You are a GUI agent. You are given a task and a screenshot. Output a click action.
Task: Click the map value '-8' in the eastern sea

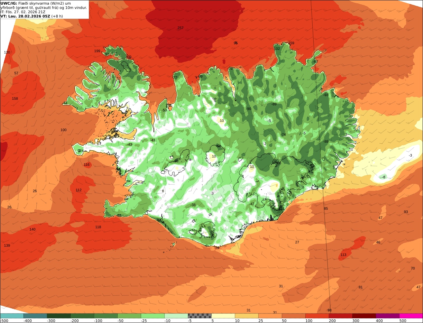click(x=383, y=177)
